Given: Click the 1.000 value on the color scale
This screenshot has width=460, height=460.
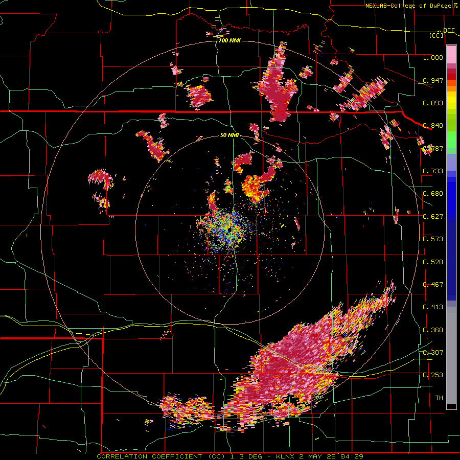Looking at the screenshot, I should click(x=433, y=57).
